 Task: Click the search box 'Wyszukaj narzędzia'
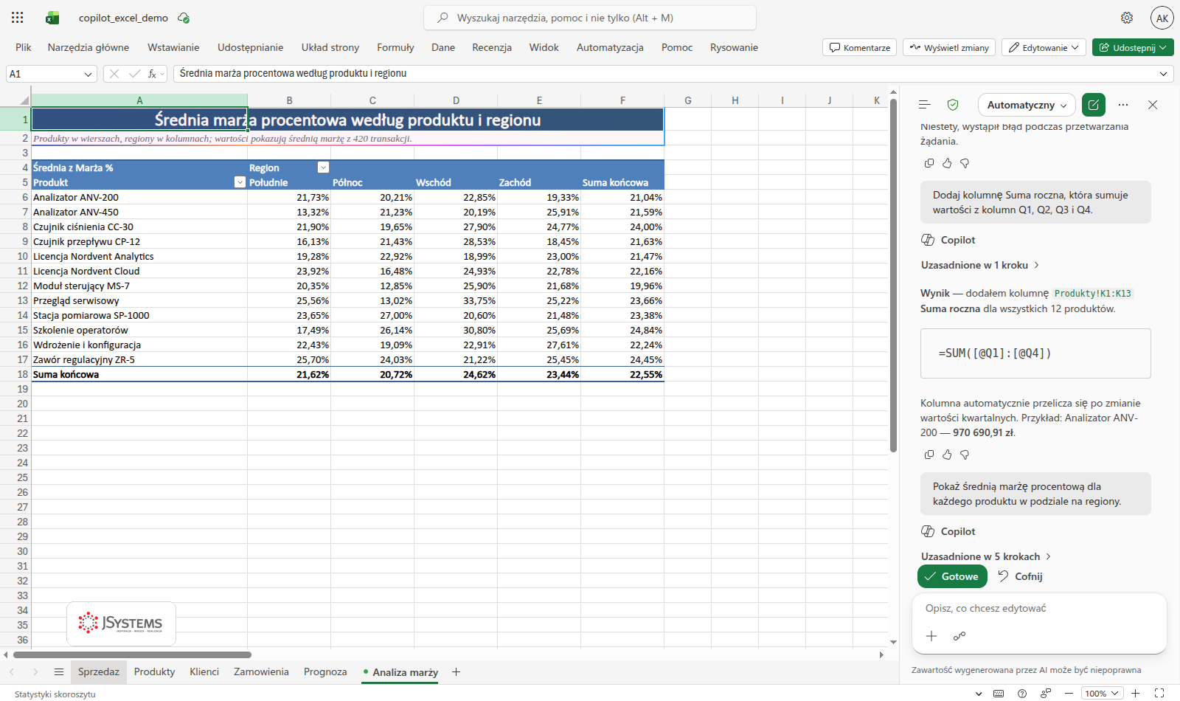[x=590, y=18]
